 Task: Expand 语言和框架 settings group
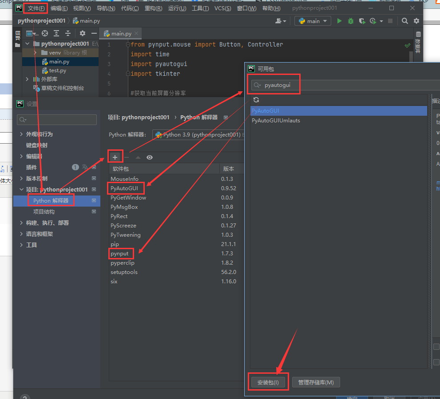point(21,234)
